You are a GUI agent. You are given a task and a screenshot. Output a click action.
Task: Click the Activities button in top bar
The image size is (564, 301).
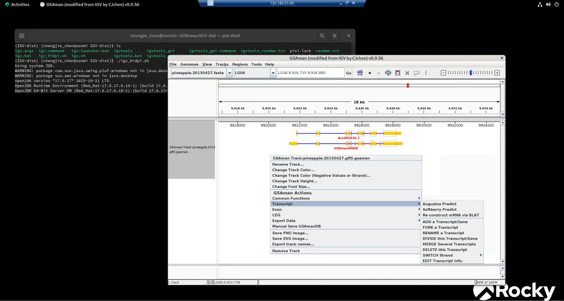click(x=17, y=4)
